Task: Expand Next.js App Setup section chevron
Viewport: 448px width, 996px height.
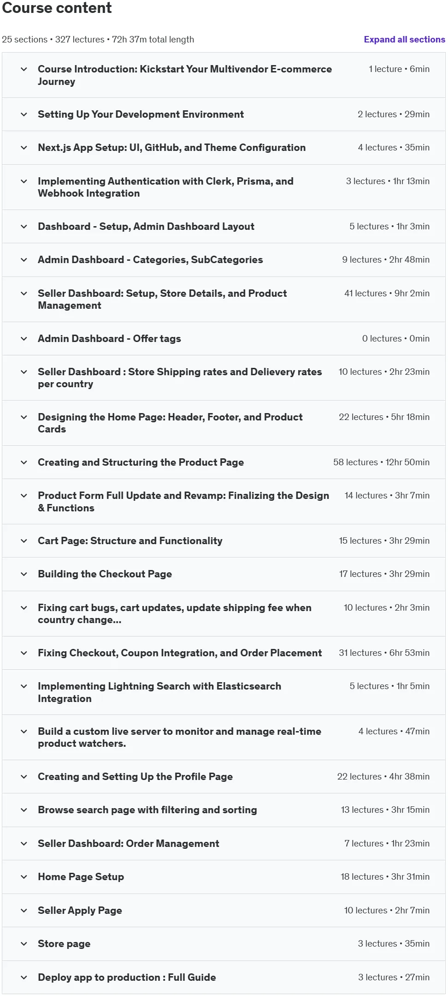Action: [x=24, y=148]
